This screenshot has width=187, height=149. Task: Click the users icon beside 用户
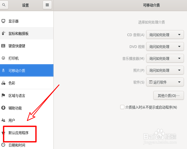(x=3, y=120)
